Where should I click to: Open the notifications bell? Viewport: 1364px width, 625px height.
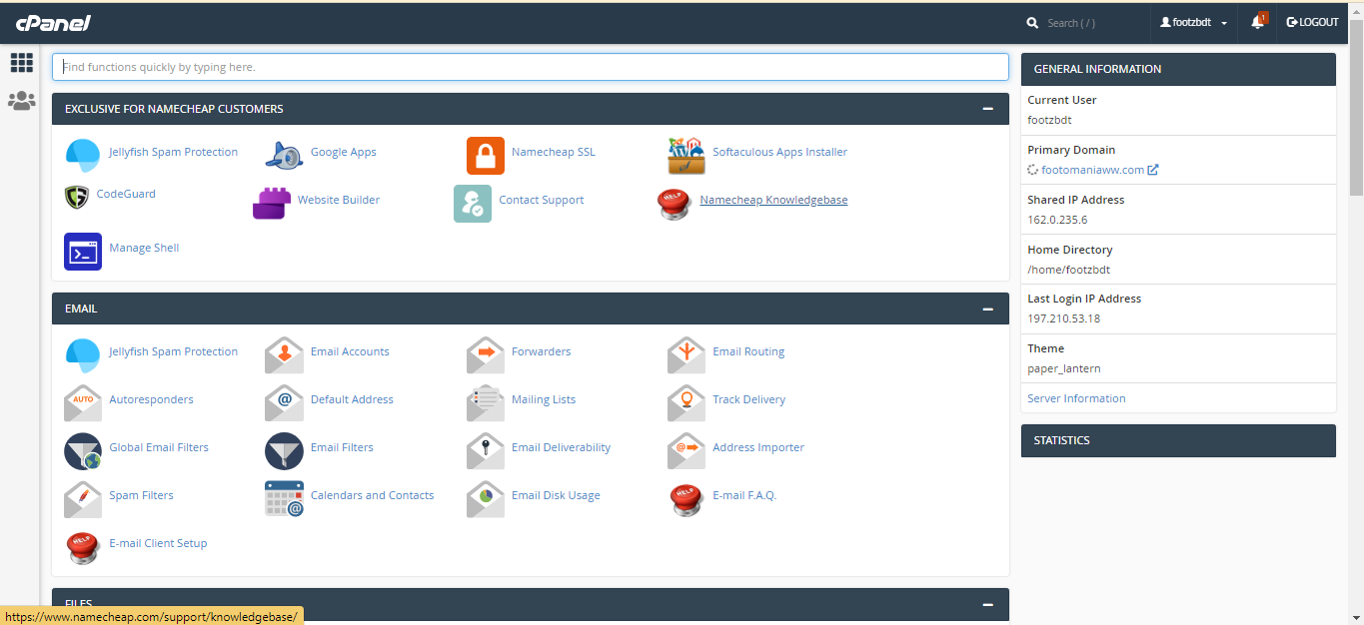pyautogui.click(x=1256, y=22)
